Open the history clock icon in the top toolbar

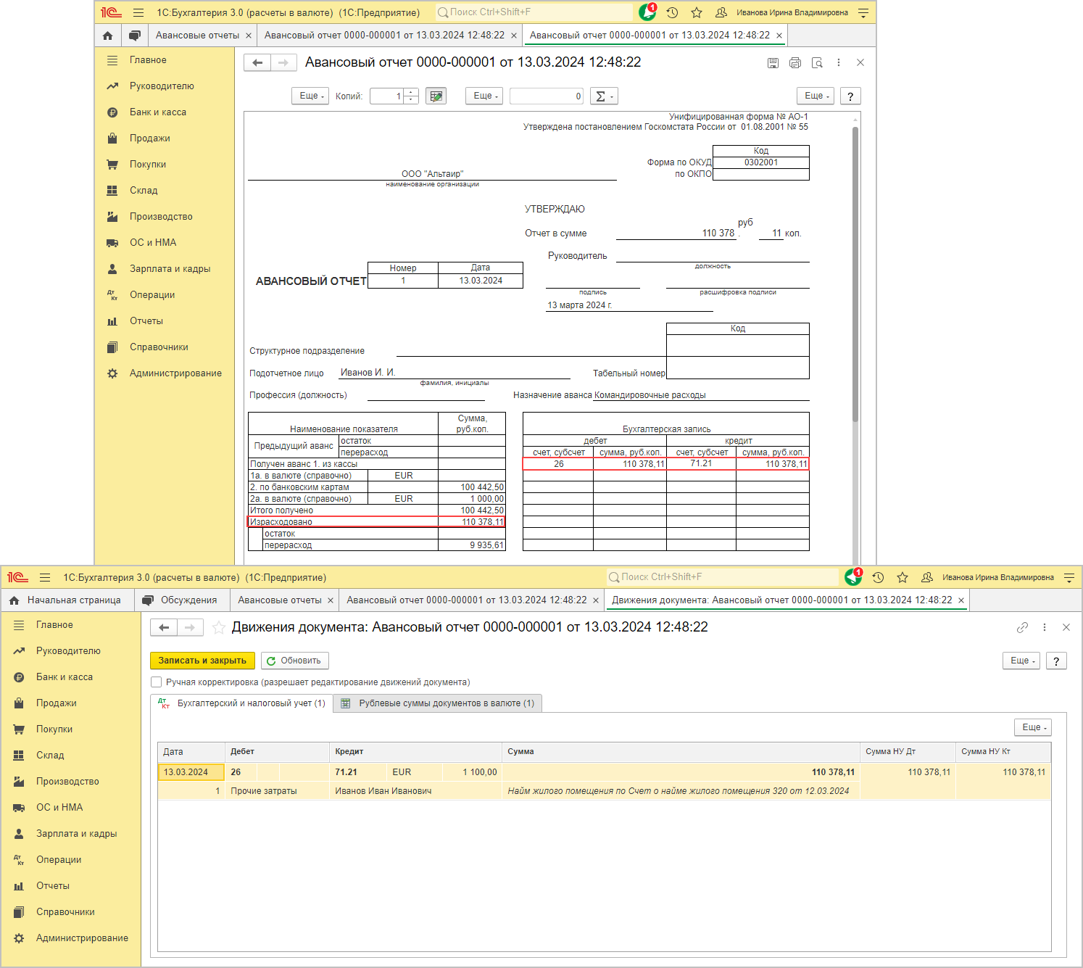pyautogui.click(x=672, y=12)
